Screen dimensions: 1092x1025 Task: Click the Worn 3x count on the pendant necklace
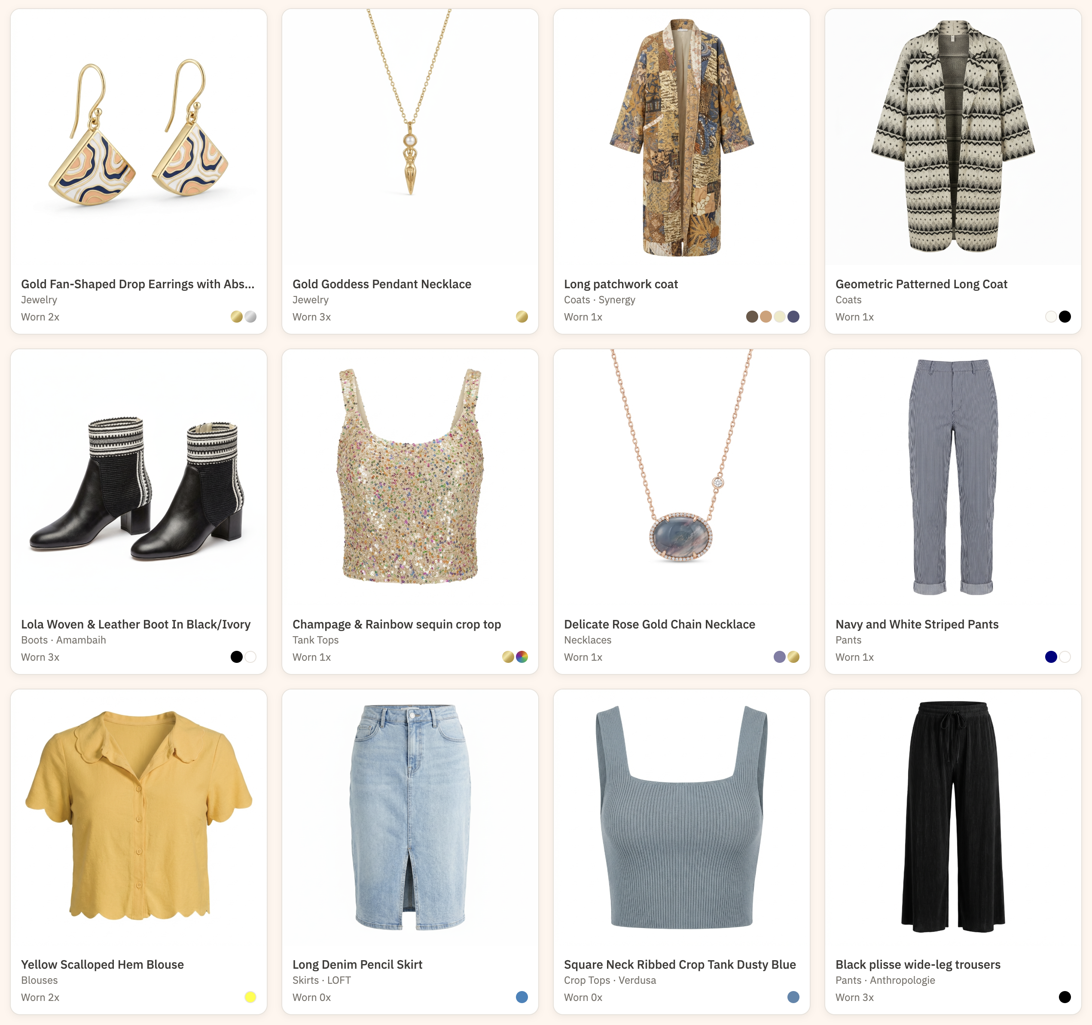pyautogui.click(x=312, y=317)
